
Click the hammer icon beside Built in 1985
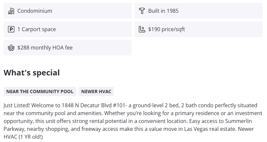142,11
